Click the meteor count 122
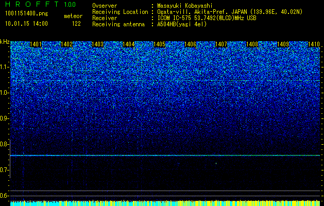324x206 pixels. [x=76, y=24]
